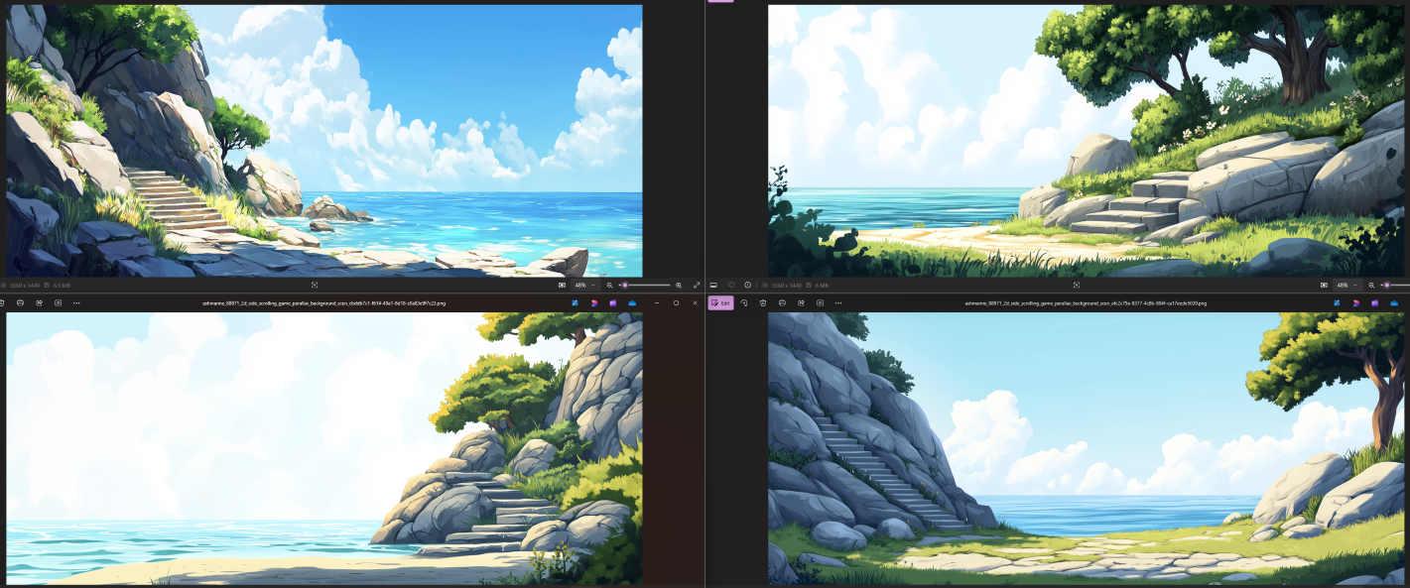Viewport: 1410px width, 588px height.
Task: Expand 48% zoom dropdown under cliff stairs image
Action: click(x=583, y=285)
